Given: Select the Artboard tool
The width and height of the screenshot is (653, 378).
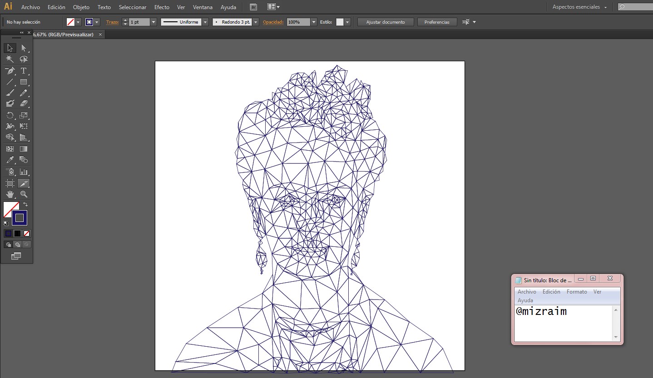Looking at the screenshot, I should 10,183.
